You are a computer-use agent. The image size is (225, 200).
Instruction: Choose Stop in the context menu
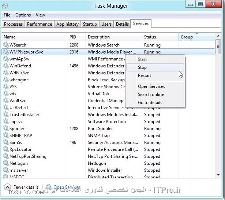click(155, 67)
